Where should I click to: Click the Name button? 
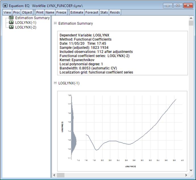50,13
